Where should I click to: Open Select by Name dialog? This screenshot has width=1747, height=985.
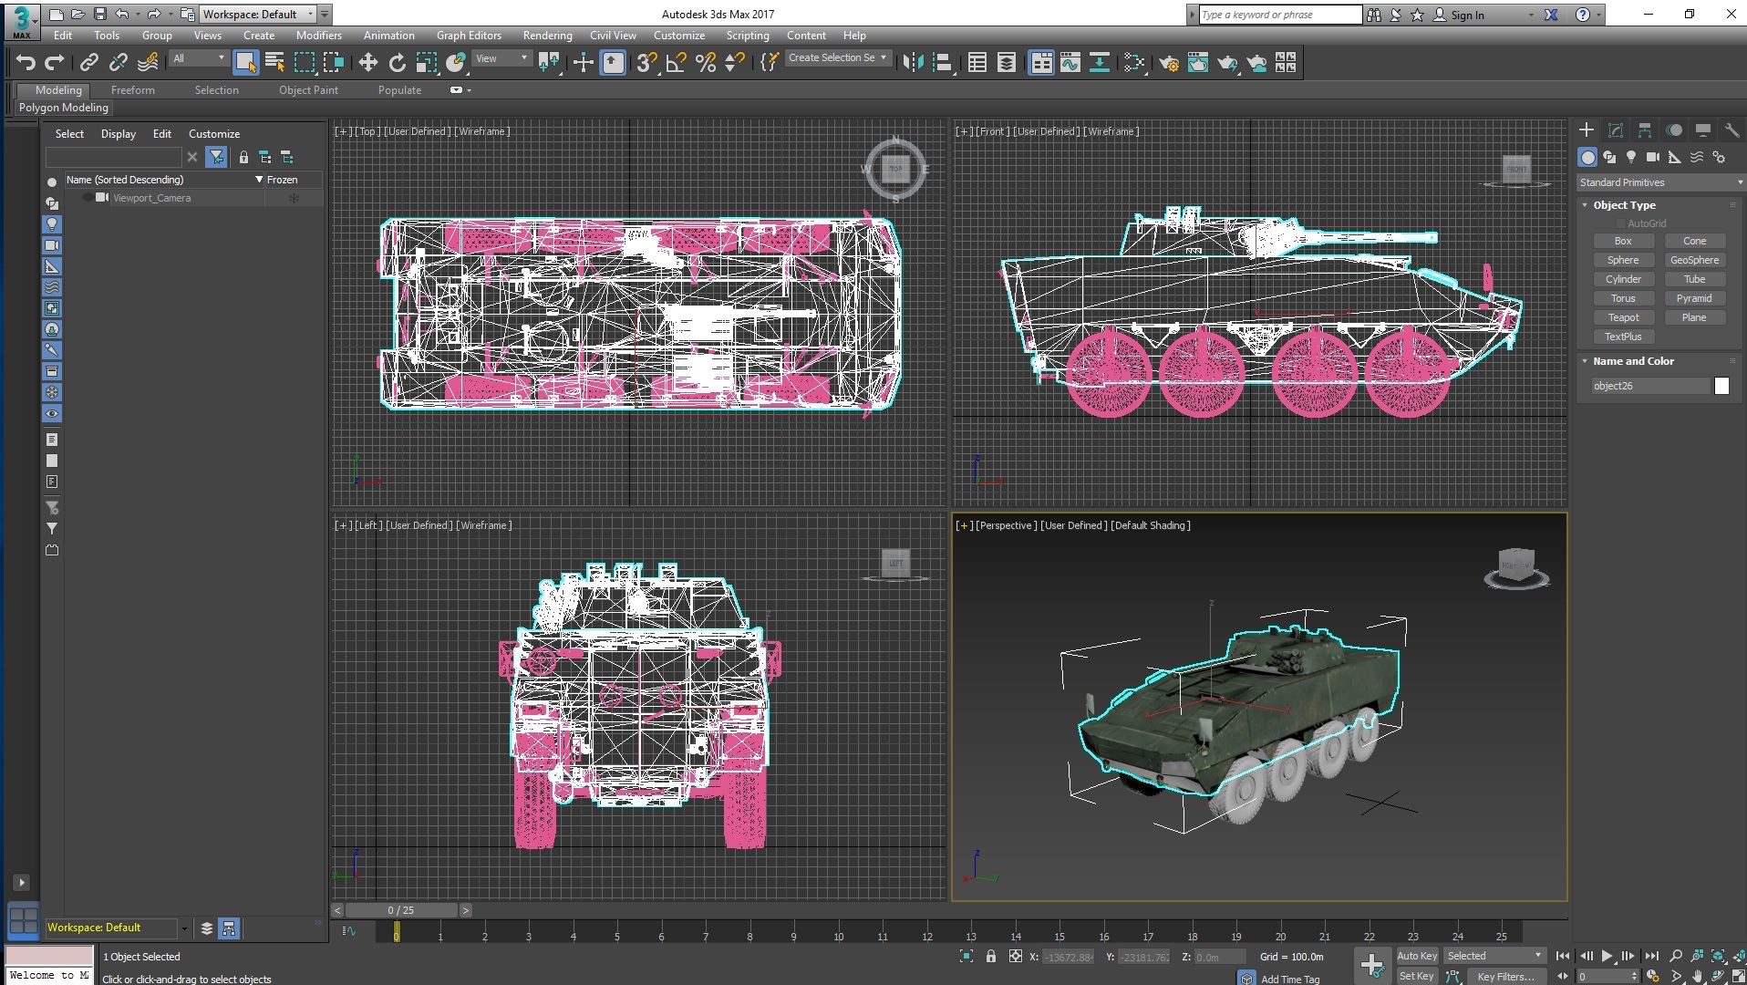pos(274,62)
